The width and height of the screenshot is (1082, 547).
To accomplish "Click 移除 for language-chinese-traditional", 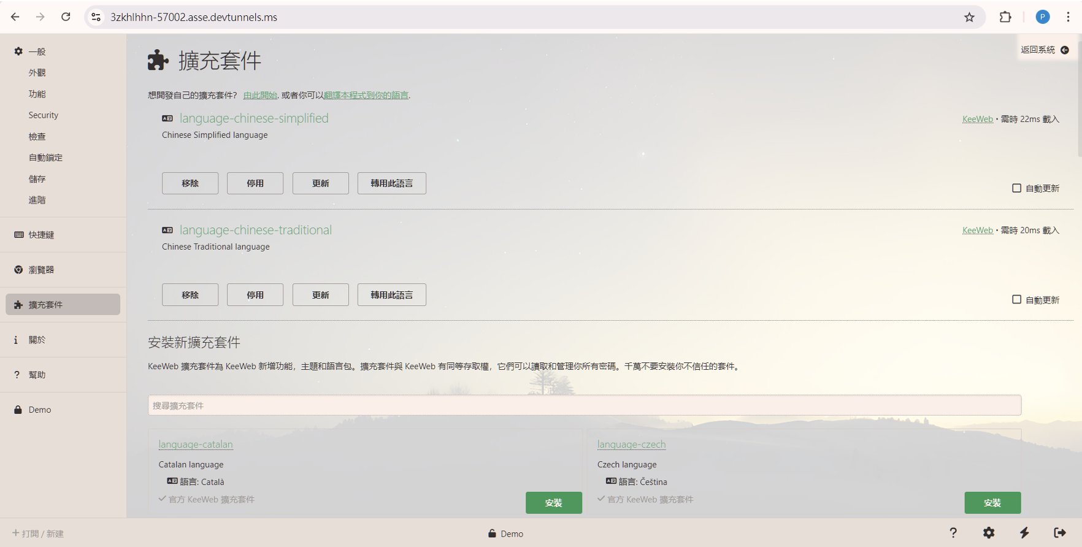I will click(190, 295).
